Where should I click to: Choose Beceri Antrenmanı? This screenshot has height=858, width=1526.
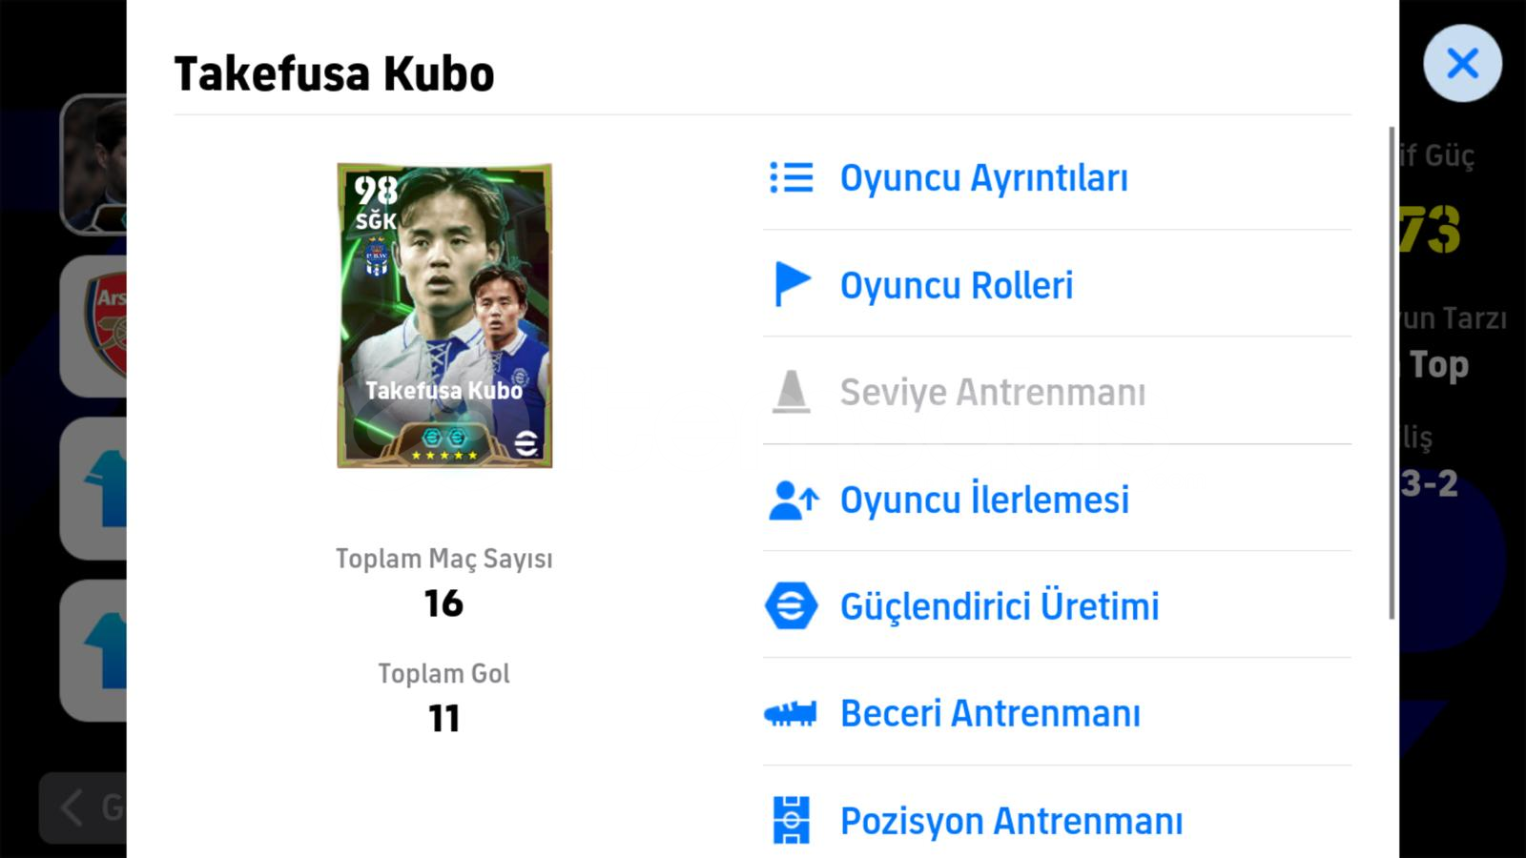tap(1057, 712)
